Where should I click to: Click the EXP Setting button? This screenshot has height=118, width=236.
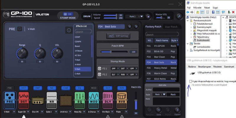(x=118, y=36)
